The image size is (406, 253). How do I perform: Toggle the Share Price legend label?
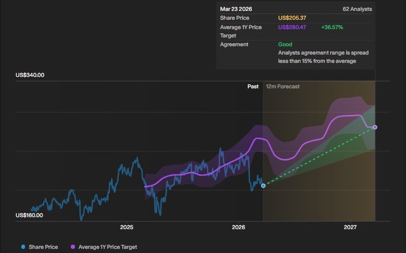tap(43, 247)
